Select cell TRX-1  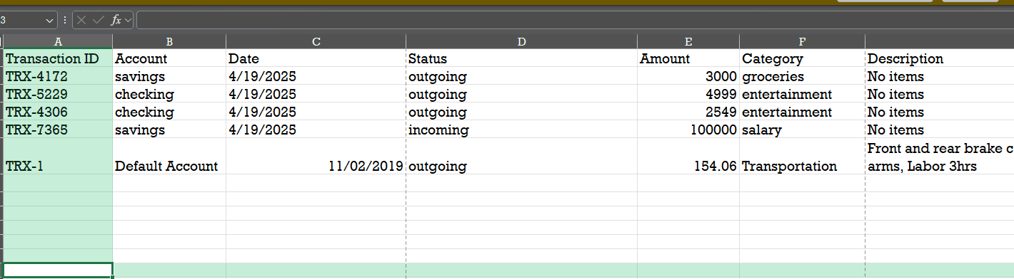58,157
